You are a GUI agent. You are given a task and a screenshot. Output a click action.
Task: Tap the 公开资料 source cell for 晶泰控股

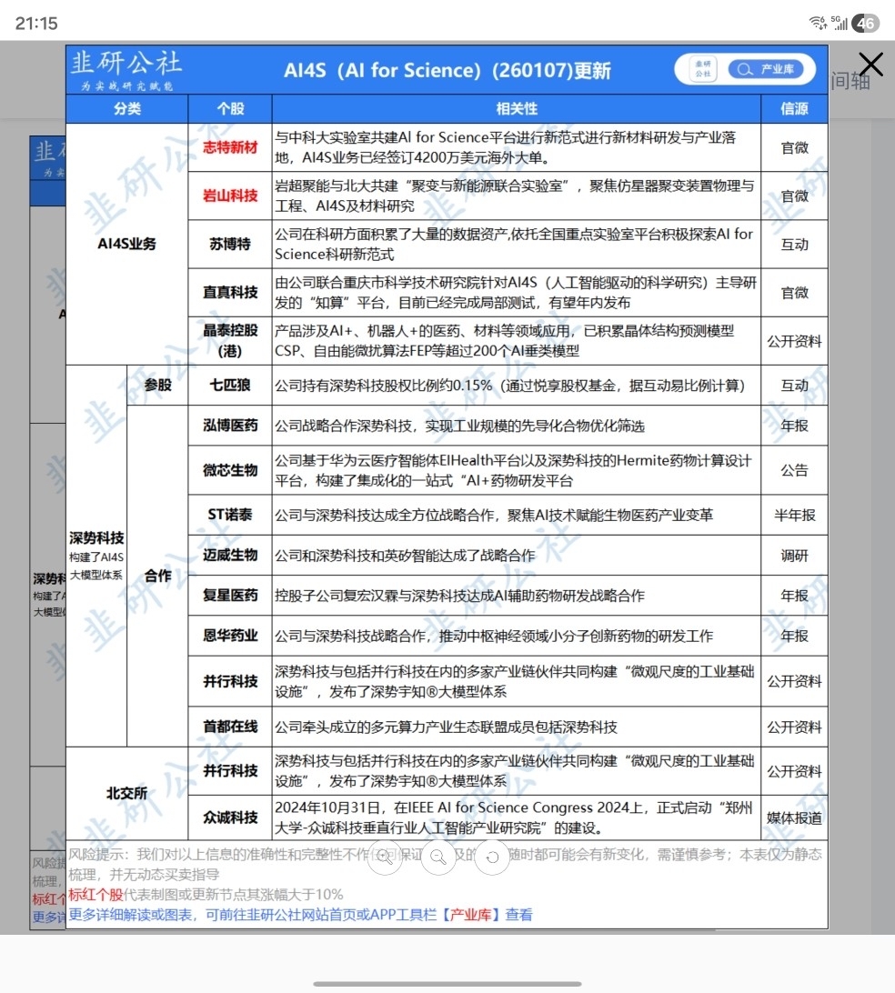(794, 341)
